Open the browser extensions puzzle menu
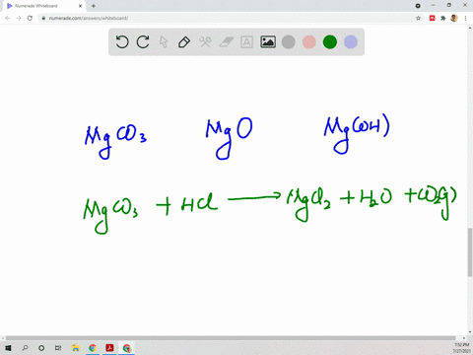This screenshot has height=355, width=473. 443,18
